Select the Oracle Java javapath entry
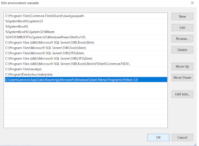This screenshot has width=199, height=146. click(x=86, y=16)
